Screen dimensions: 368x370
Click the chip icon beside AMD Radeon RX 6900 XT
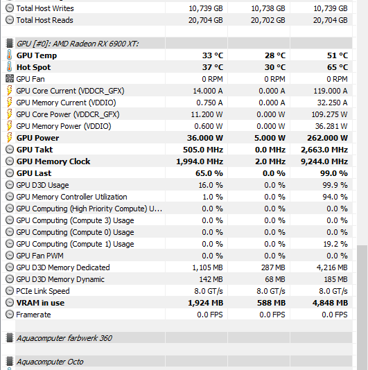(x=10, y=43)
